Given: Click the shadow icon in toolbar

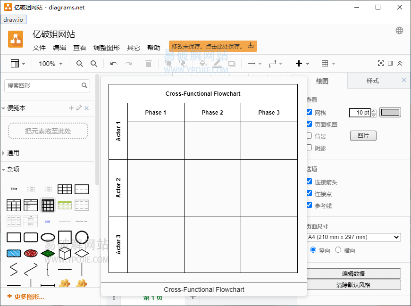Looking at the screenshot, I should [232, 63].
